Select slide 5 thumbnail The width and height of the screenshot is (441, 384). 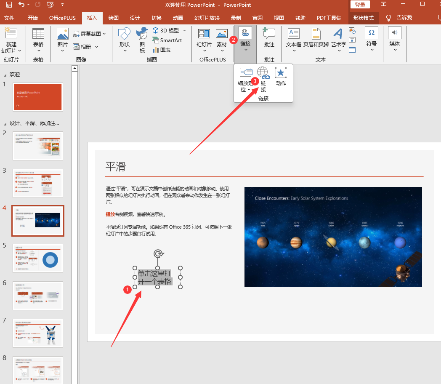coord(38,258)
